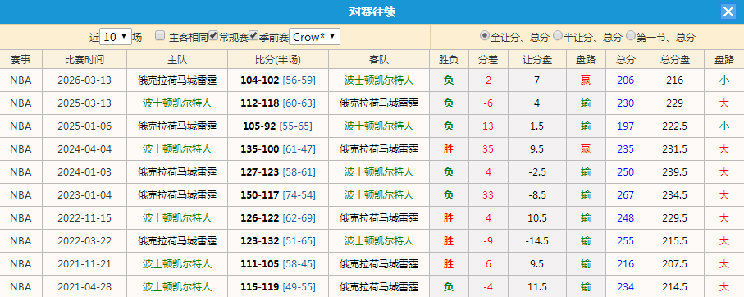Viewport: 744px width, 297px height.
Task: Click the total score 267
Action: click(x=625, y=195)
